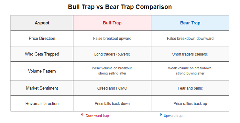240x123 pixels.
Task: Select the Short traders (sellers) cell
Action: (x=190, y=54)
